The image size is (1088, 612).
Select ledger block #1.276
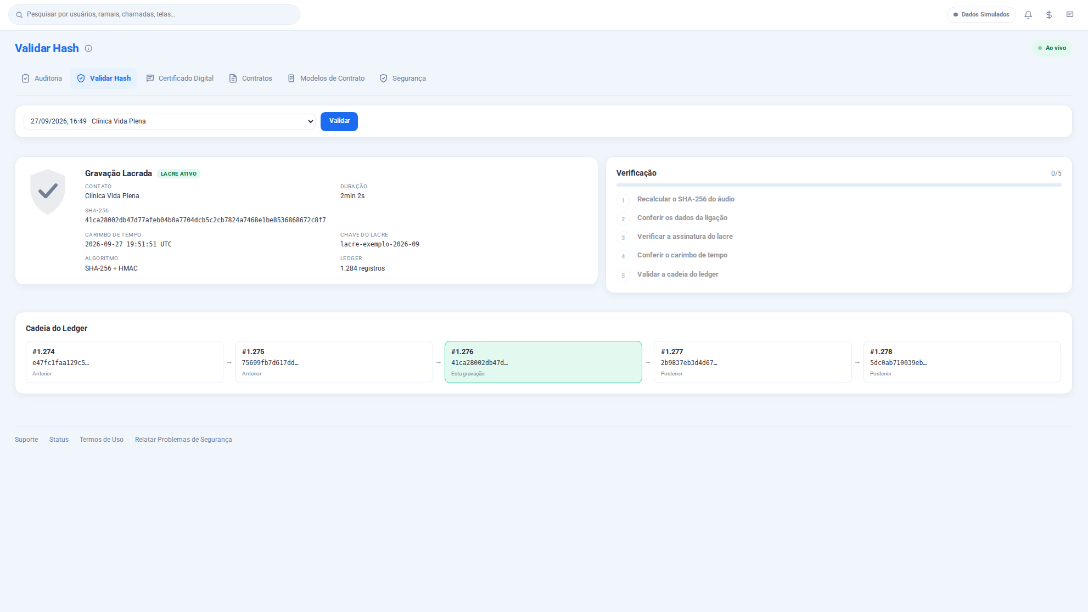pos(543,362)
